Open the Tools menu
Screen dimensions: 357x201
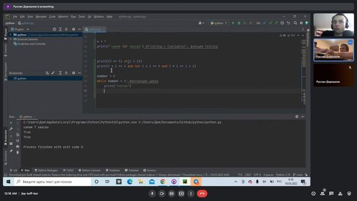(x=81, y=17)
